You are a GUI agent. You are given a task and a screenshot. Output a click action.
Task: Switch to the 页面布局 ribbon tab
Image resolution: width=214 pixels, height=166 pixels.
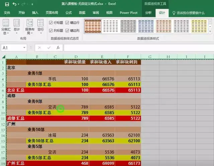click(x=52, y=13)
